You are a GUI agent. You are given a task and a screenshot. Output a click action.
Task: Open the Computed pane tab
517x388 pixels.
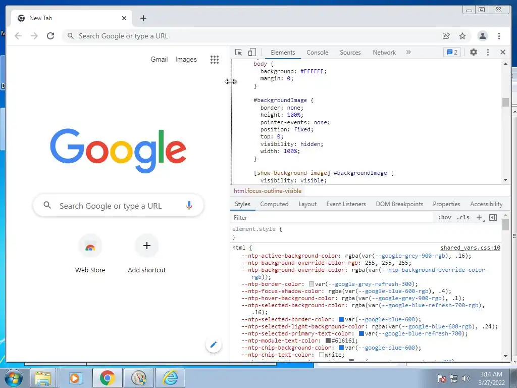[x=274, y=204]
